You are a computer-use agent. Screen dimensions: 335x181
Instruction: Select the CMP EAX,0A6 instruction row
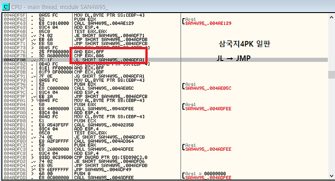(89, 56)
